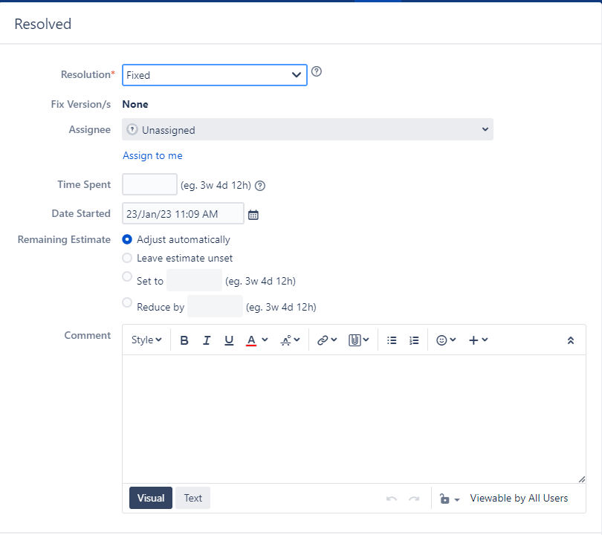
Task: Switch to the Text editor tab
Action: pos(192,498)
